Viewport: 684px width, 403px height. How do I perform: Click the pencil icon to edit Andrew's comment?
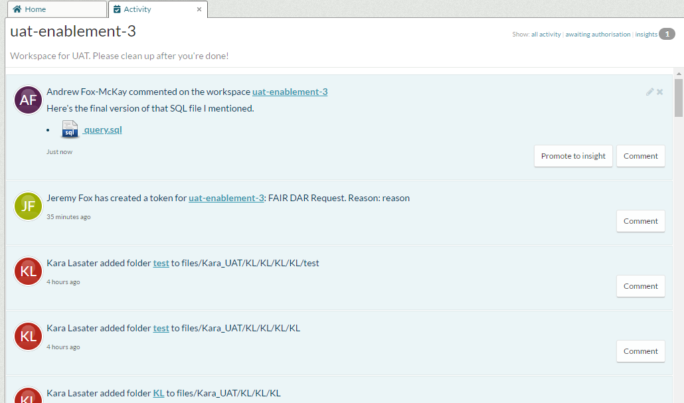coord(649,92)
